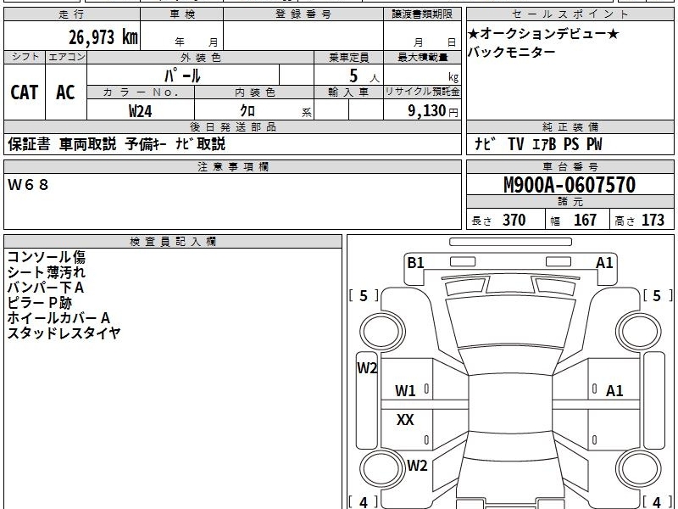Select inspector note シート薄汚れ
Screen dimensions: 678x509
[x=47, y=272]
